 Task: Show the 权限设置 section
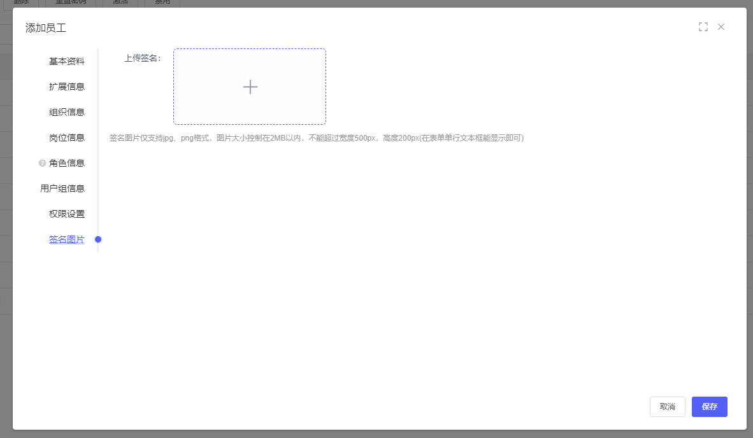pos(66,214)
